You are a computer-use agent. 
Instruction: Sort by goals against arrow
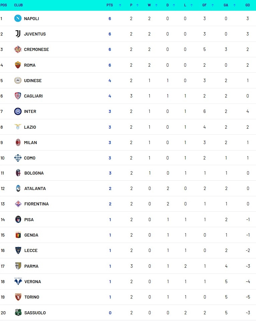click(x=234, y=5)
